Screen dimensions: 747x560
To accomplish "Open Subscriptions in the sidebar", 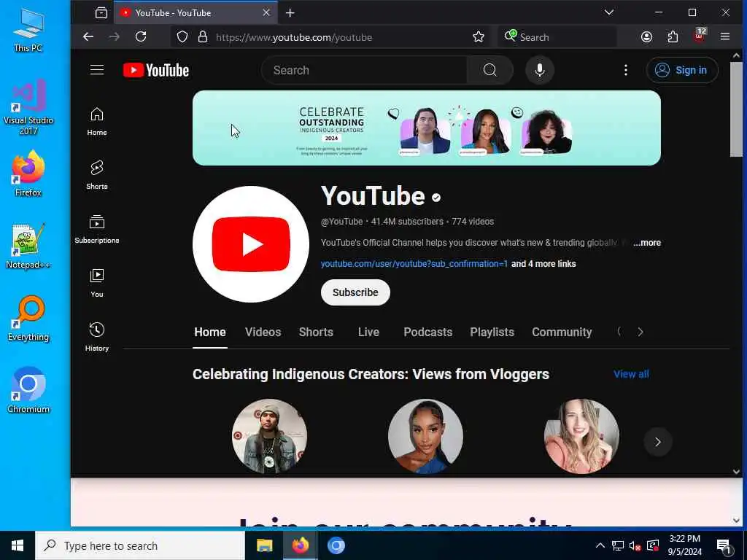I will [x=97, y=229].
